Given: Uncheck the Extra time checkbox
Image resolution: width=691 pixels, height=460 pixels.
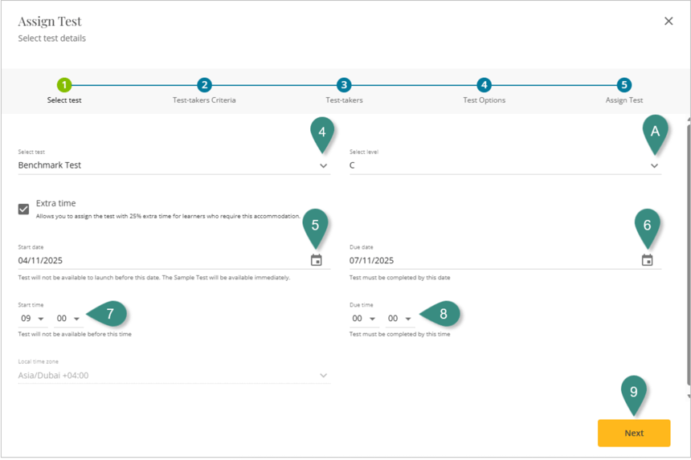Looking at the screenshot, I should pyautogui.click(x=24, y=209).
